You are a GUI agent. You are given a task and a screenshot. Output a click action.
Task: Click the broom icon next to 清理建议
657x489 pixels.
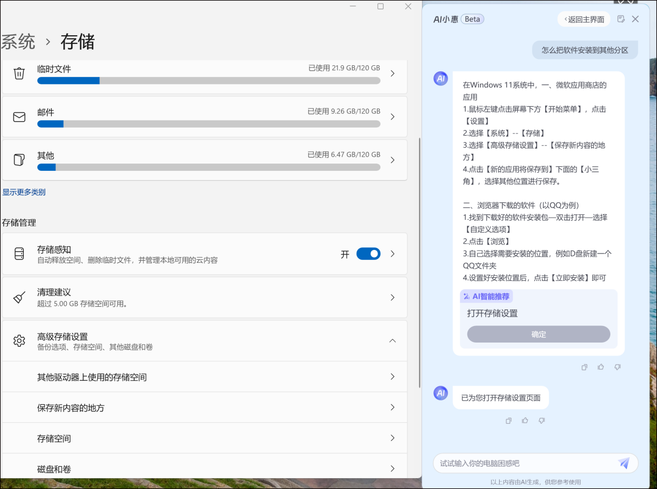(x=19, y=297)
